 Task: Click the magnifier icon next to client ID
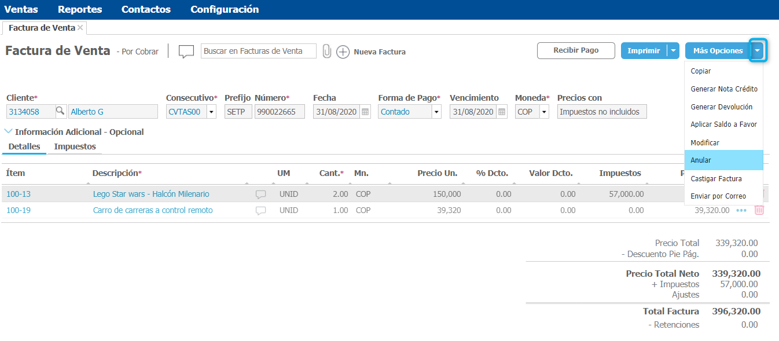point(60,112)
